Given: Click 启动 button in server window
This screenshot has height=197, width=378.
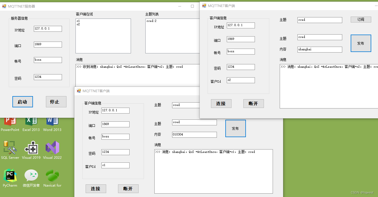Looking at the screenshot, I should 23,102.
